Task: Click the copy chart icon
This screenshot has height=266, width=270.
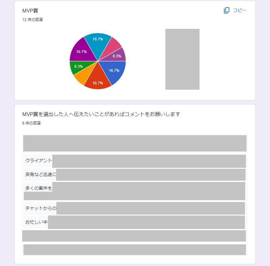Action: [x=227, y=10]
